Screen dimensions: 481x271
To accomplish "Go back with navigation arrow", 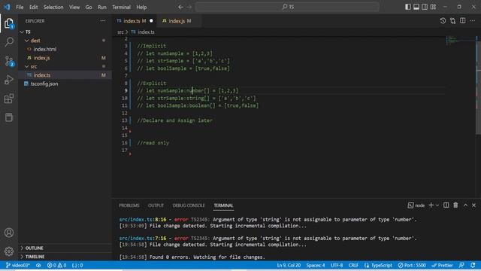I will pyautogui.click(x=180, y=7).
